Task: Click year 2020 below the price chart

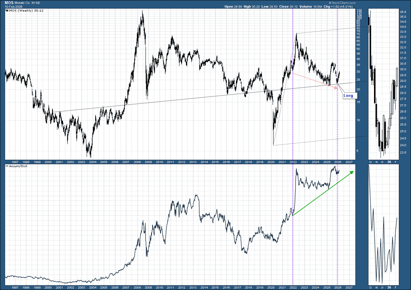Action: [x=271, y=162]
